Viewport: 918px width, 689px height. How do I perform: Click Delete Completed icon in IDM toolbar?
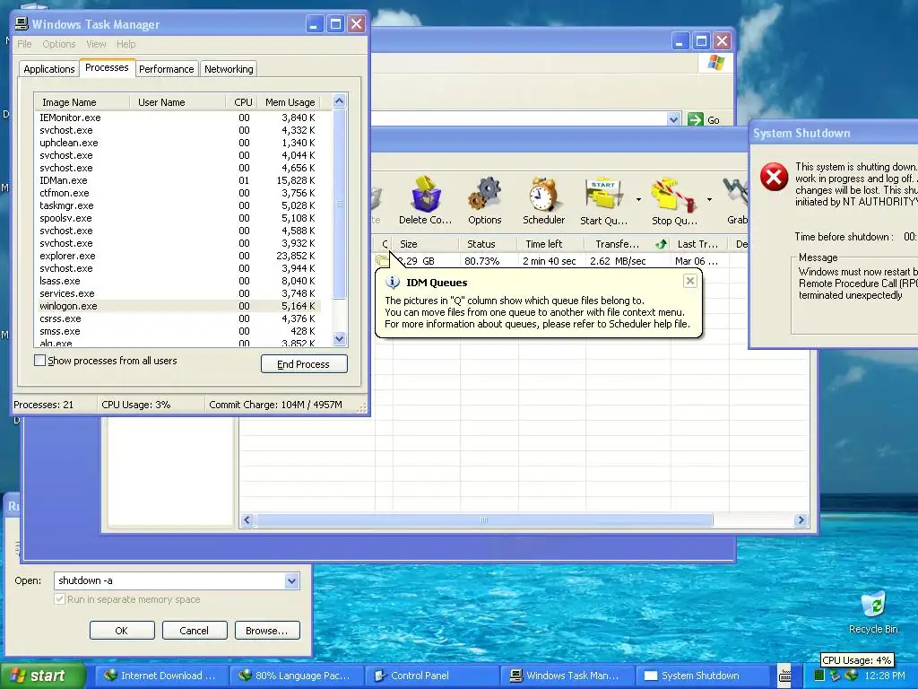tap(425, 200)
